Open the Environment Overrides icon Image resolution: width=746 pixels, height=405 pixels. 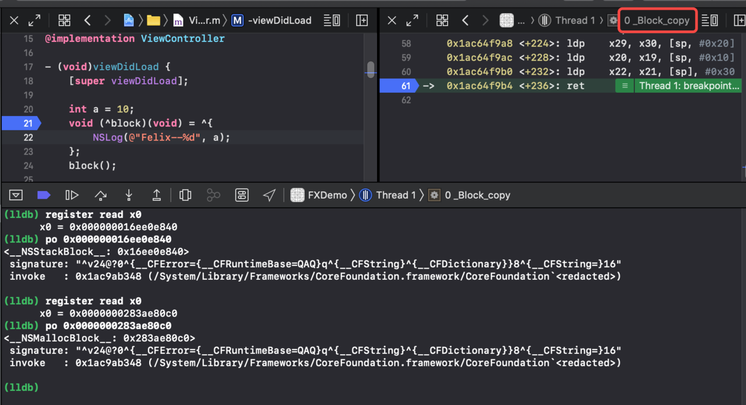pyautogui.click(x=242, y=195)
